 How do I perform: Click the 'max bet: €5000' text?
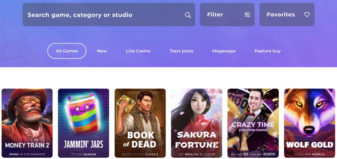(x=263, y=154)
